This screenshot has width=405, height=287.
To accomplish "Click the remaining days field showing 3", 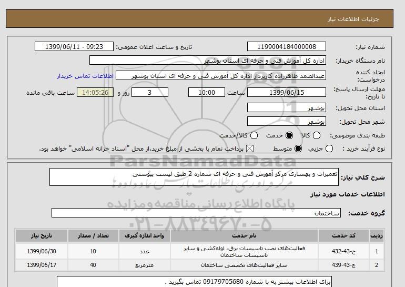I will click(150, 92).
